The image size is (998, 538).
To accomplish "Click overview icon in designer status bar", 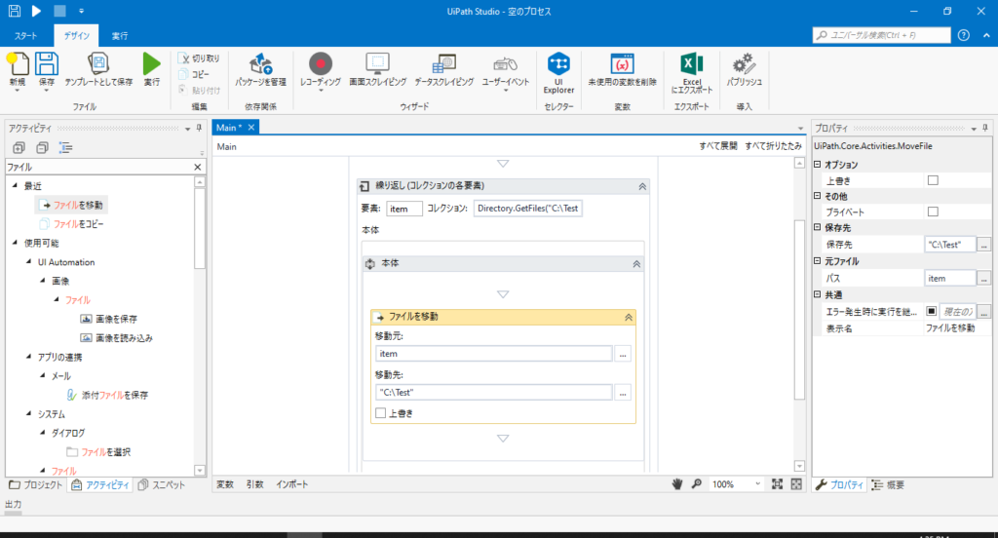I will coord(796,483).
